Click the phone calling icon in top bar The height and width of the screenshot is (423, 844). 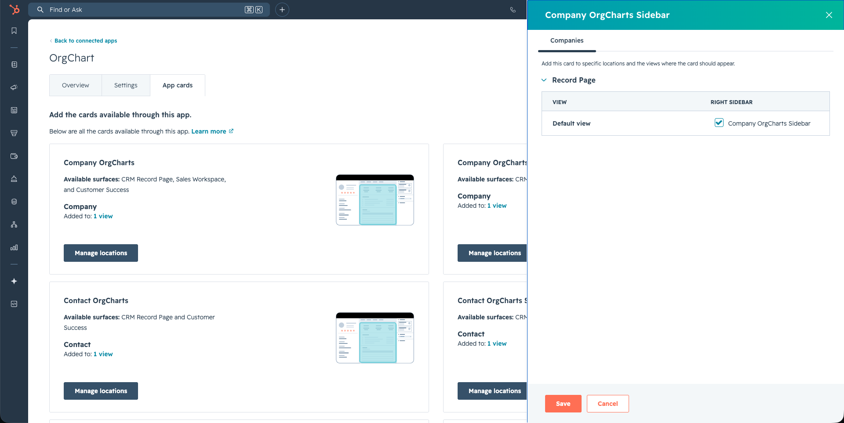coord(513,10)
